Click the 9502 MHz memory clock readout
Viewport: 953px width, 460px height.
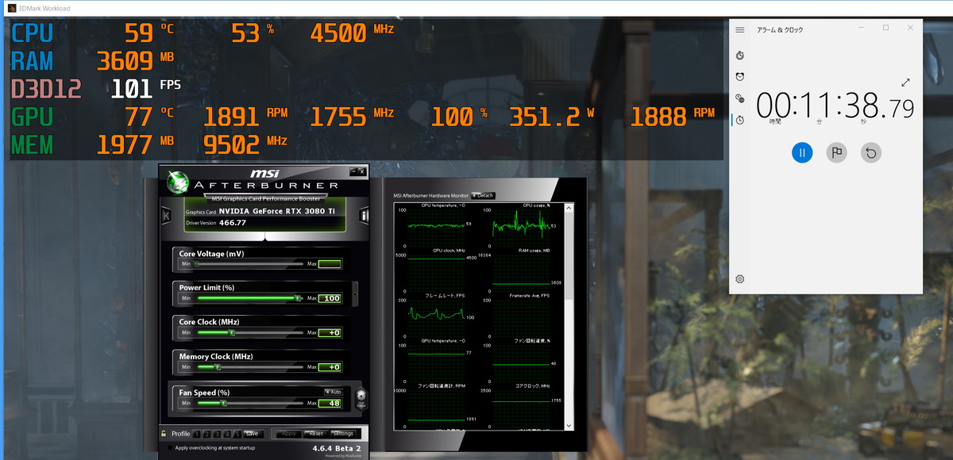[245, 144]
